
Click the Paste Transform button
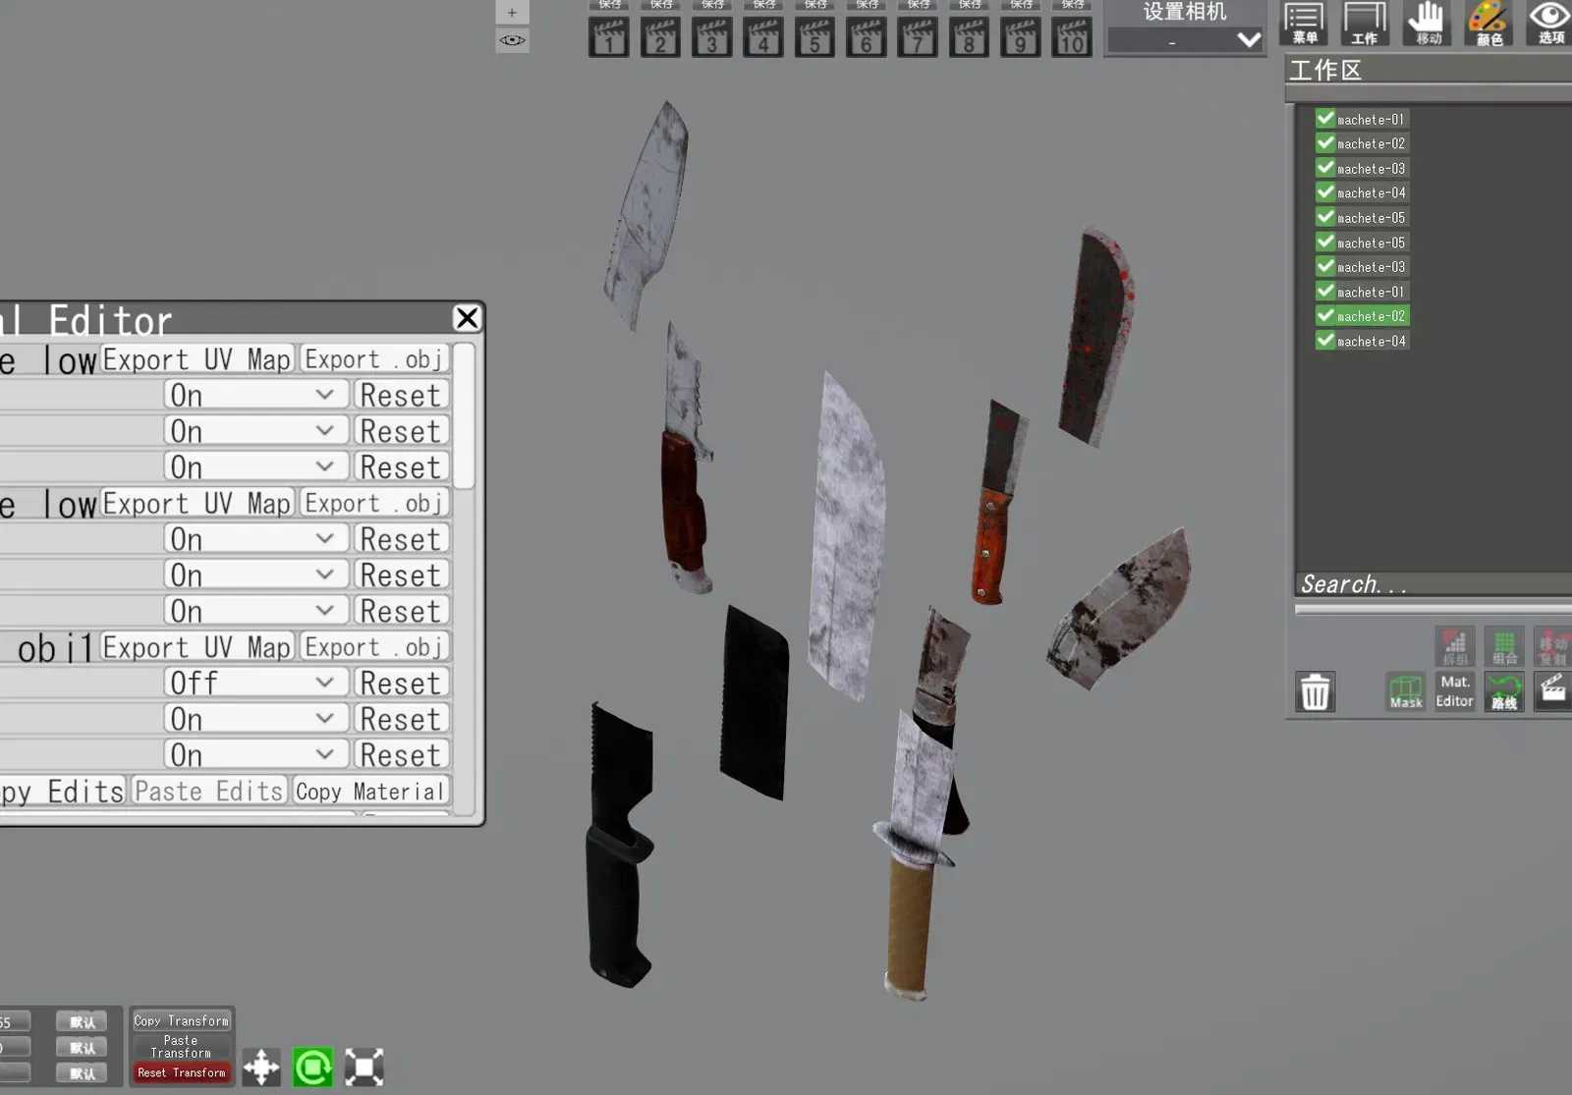pyautogui.click(x=182, y=1047)
